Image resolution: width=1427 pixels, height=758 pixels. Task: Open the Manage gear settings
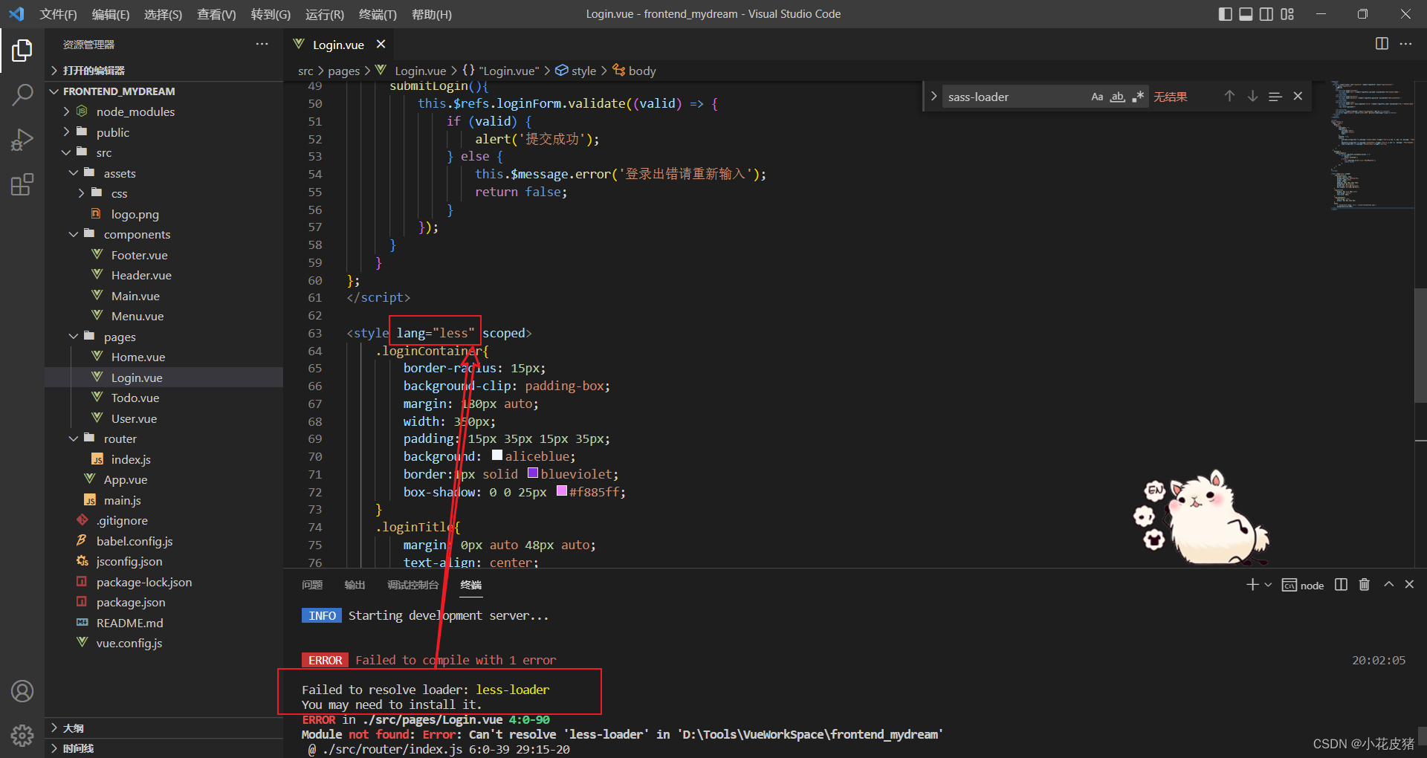(22, 736)
